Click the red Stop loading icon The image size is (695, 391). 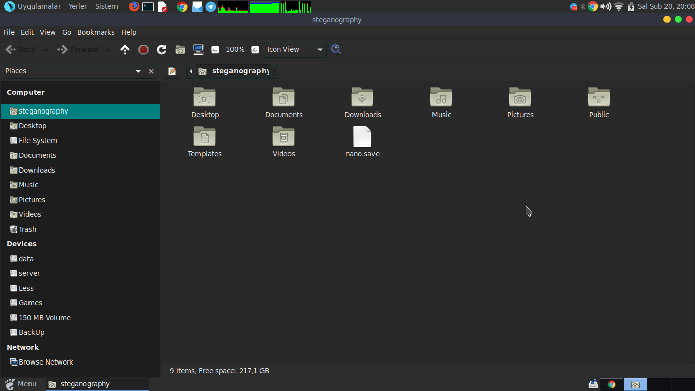tap(143, 49)
